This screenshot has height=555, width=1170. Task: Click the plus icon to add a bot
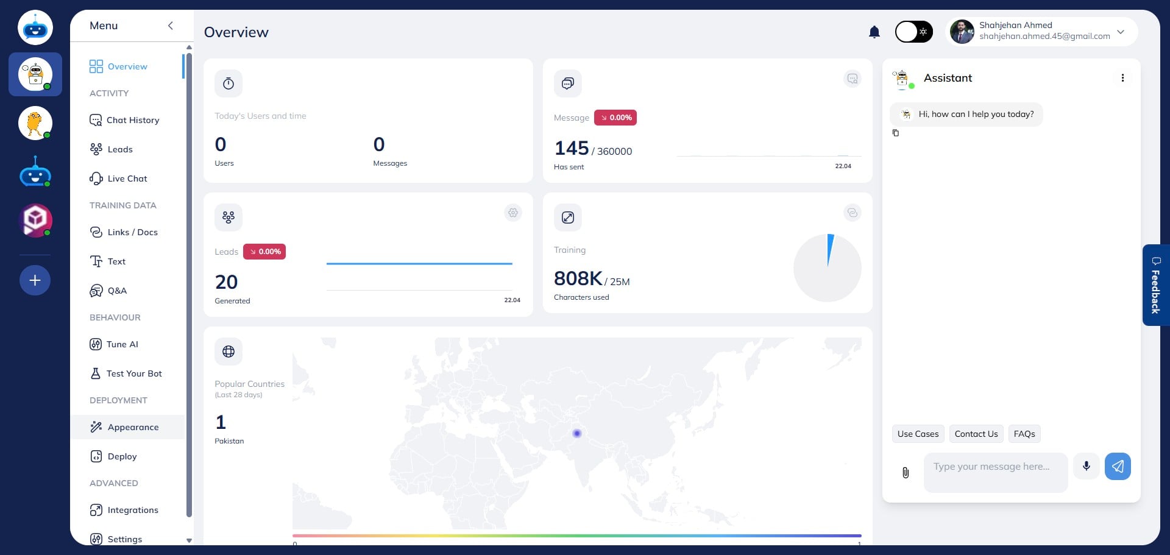point(35,280)
